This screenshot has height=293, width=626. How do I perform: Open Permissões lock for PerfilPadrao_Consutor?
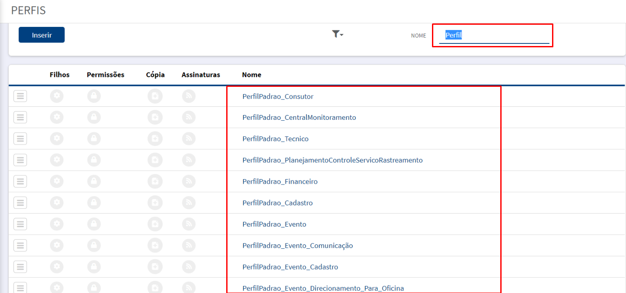pos(94,96)
